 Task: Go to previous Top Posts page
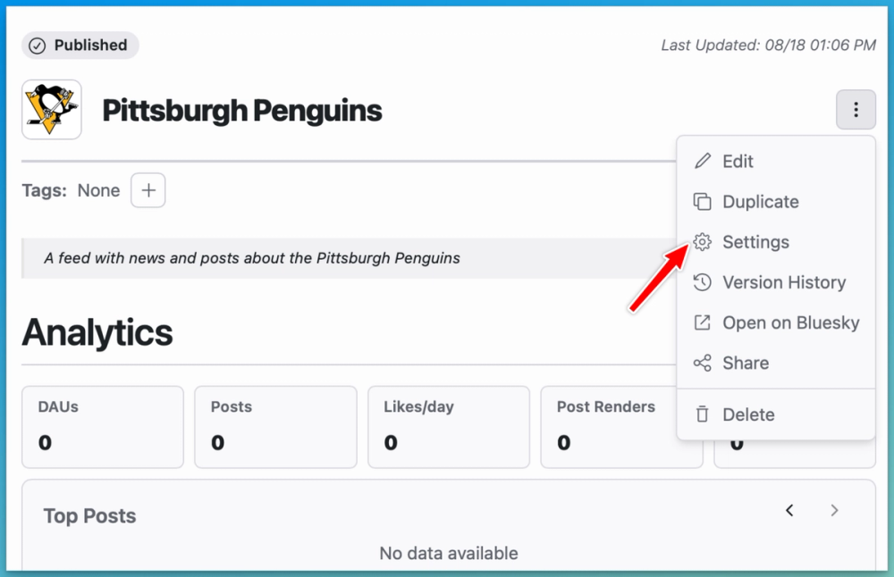click(x=789, y=510)
